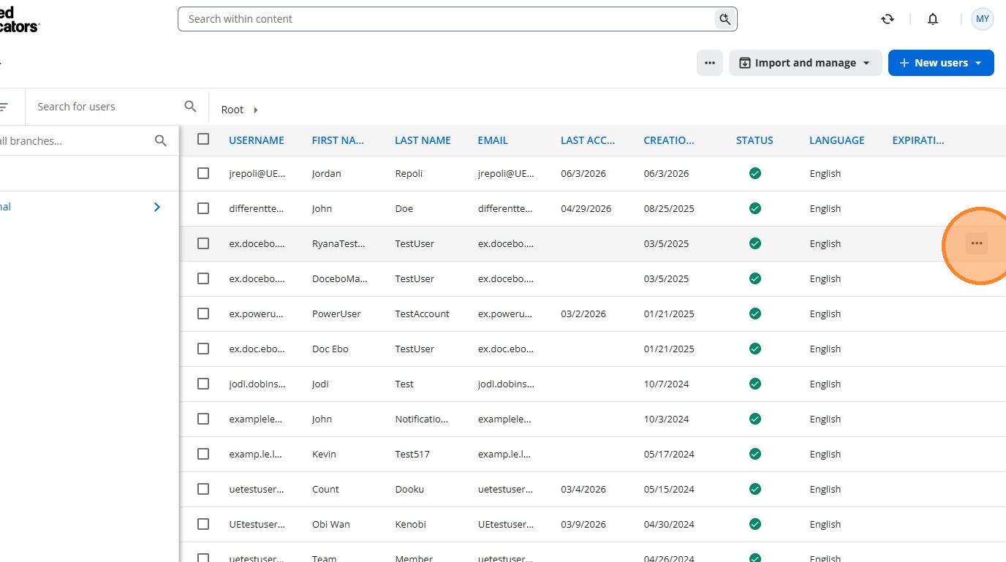Click creation date 05/17/2024
This screenshot has width=1006, height=562.
[669, 455]
